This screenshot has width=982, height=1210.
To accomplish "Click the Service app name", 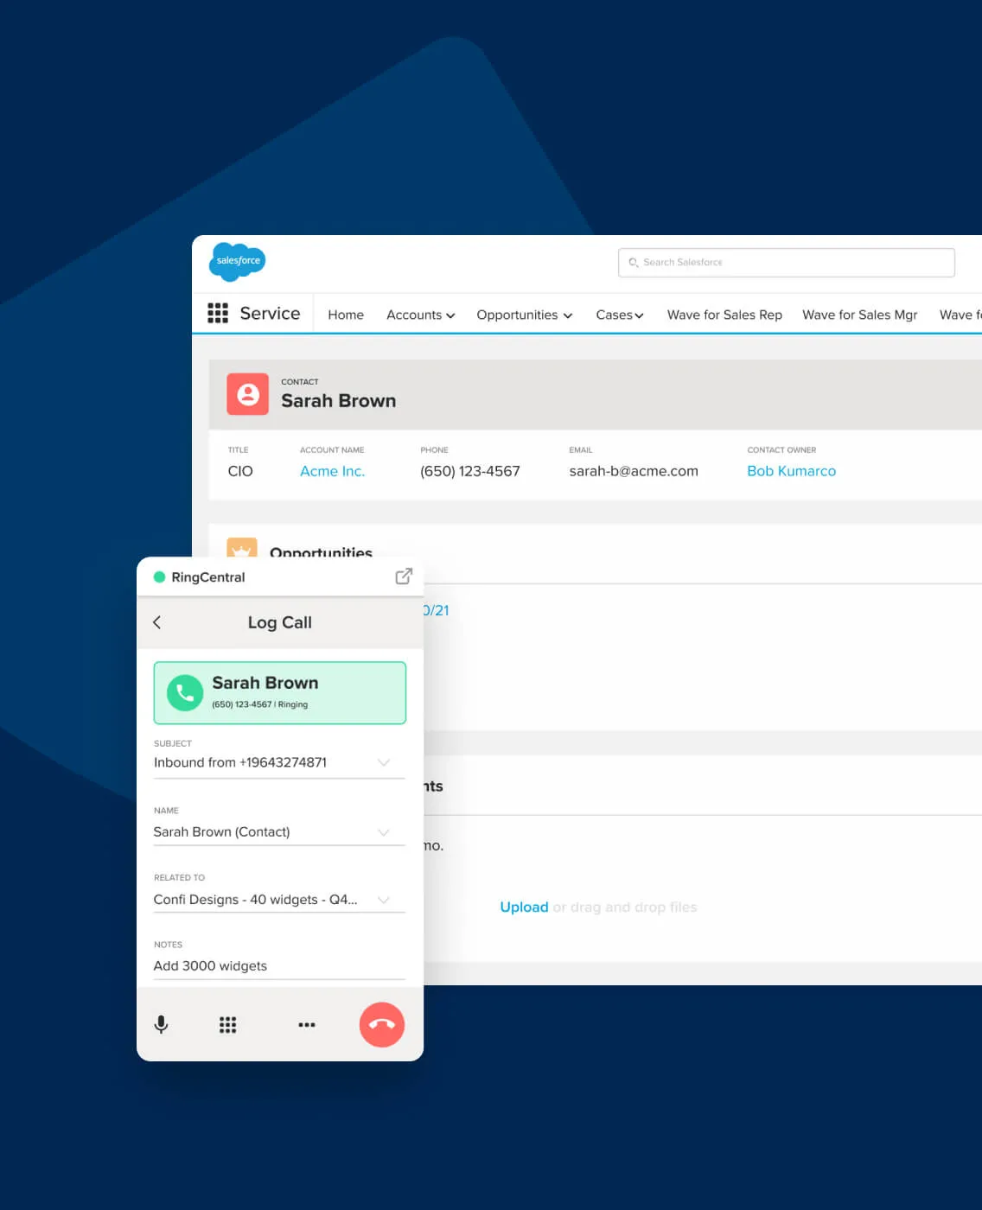I will pos(270,313).
